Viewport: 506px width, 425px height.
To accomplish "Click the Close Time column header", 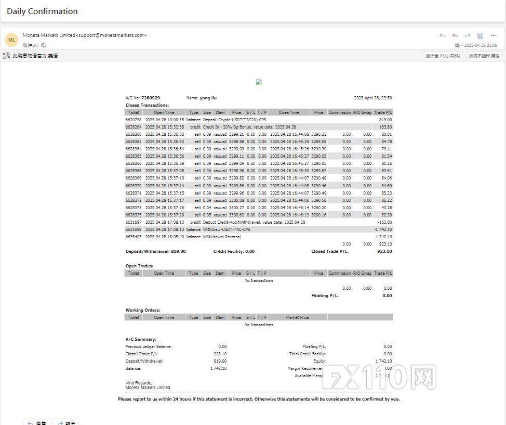I will click(x=289, y=112).
